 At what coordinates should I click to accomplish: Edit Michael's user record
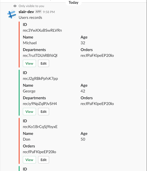[x=44, y=63]
